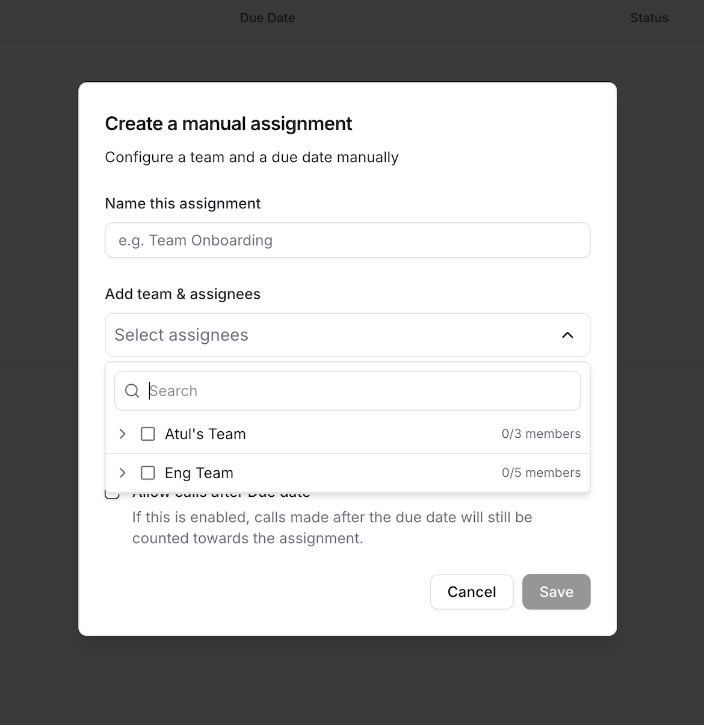The image size is (704, 725).
Task: Open the Select assignees dropdown field
Action: 348,335
